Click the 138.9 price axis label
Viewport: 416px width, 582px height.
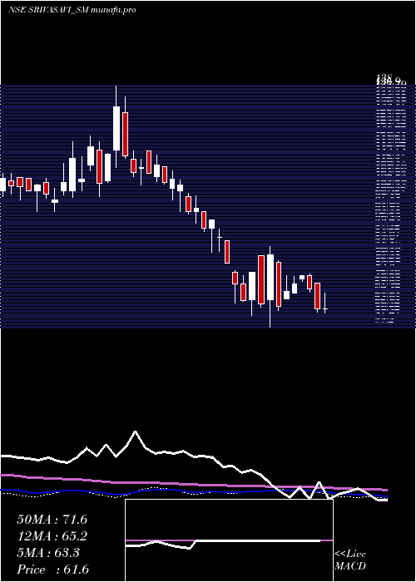(x=390, y=80)
